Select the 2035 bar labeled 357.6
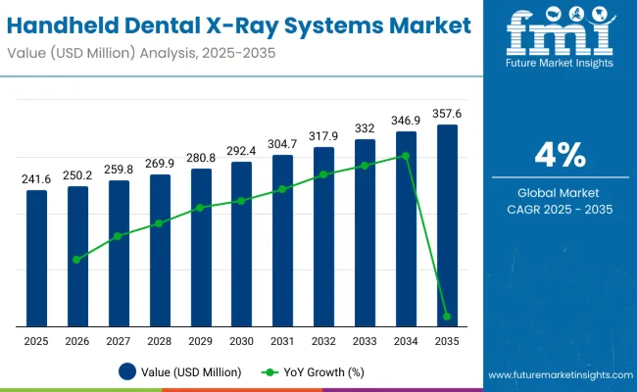The image size is (637, 392). tap(447, 225)
